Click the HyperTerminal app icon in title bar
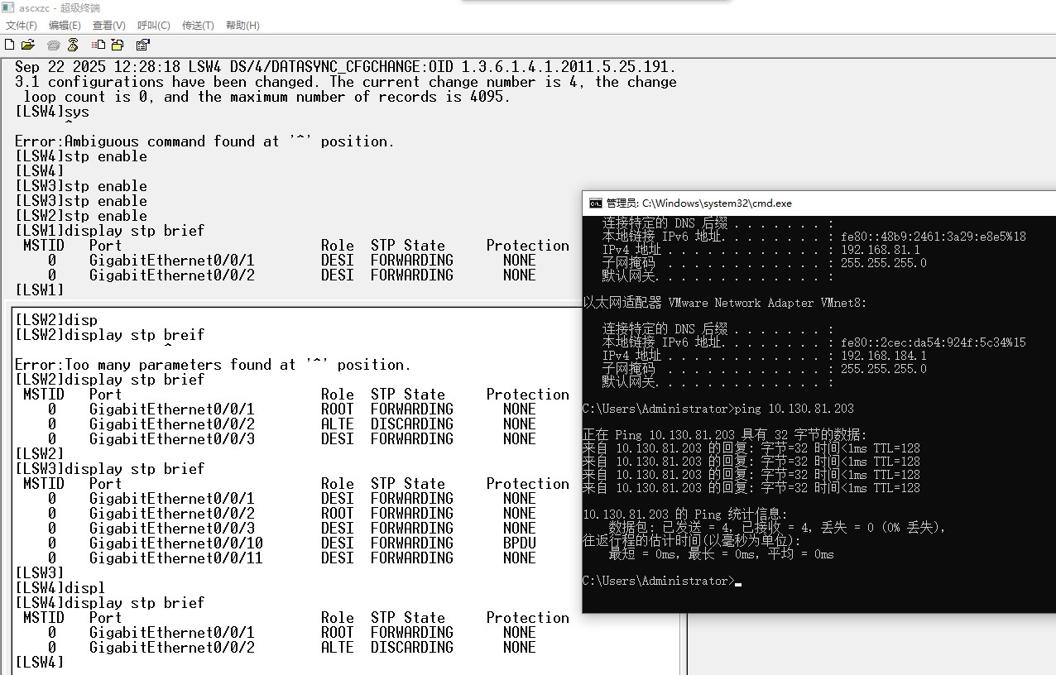Screen dimensions: 1056x675 [8, 7]
